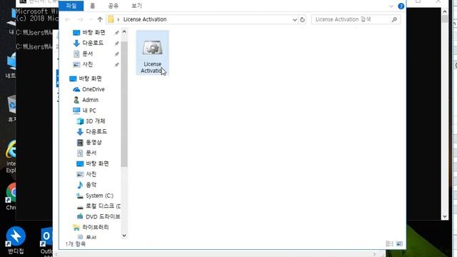Open pinned 문서 in quick access

[87, 54]
